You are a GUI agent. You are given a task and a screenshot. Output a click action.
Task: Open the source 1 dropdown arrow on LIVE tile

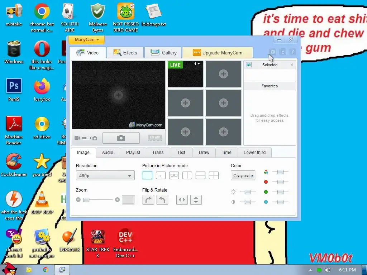click(199, 64)
